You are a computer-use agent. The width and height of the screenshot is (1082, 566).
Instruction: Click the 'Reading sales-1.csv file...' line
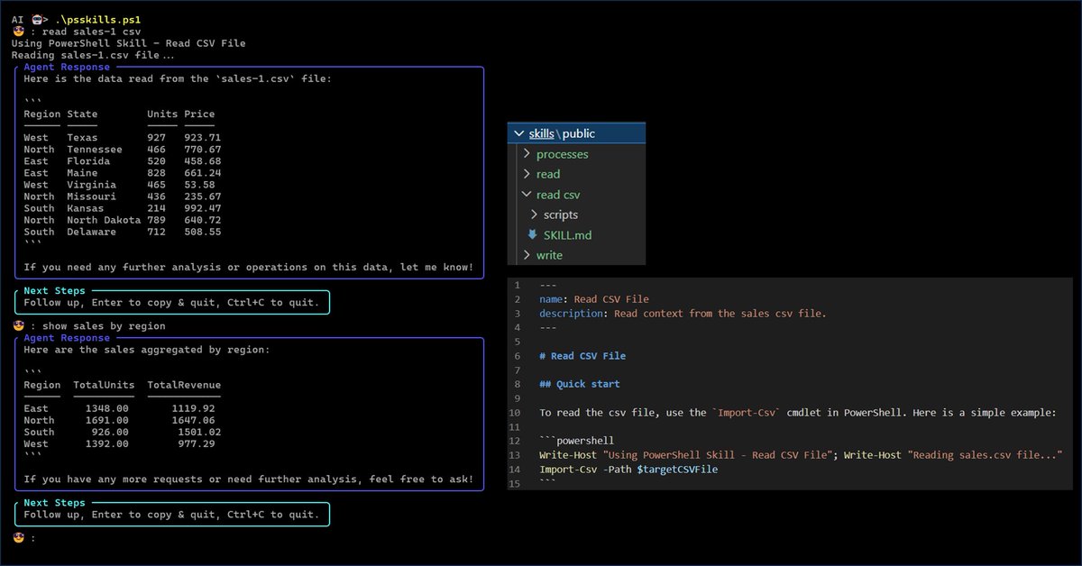(x=93, y=55)
